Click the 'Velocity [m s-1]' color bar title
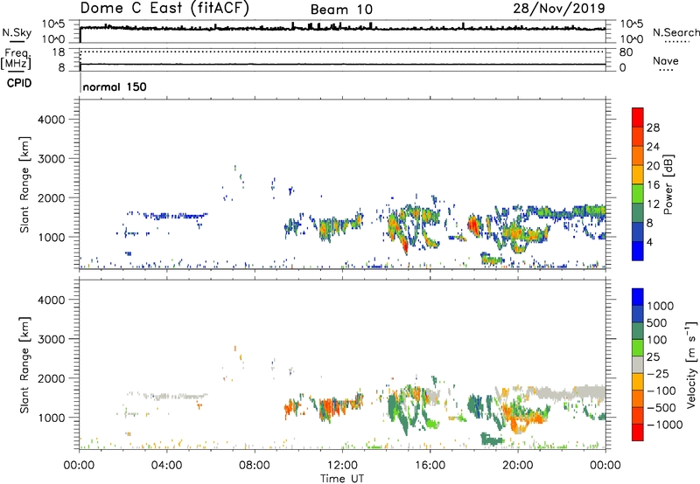 [x=690, y=364]
